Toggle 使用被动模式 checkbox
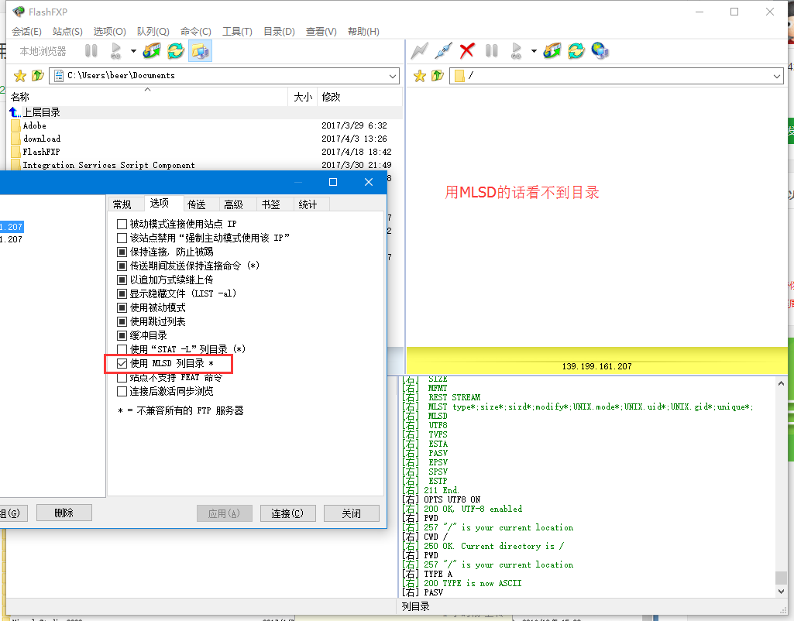Screen dimensions: 794x621 [122, 307]
